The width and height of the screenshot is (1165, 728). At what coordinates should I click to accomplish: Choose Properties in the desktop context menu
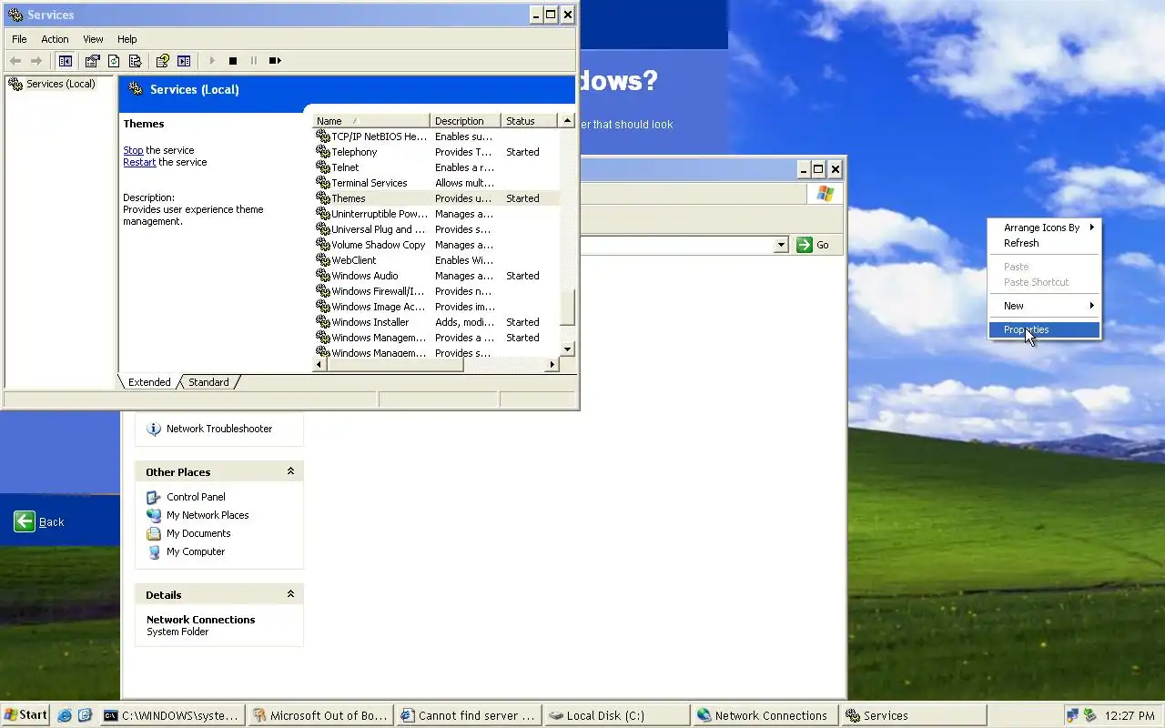[1044, 329]
